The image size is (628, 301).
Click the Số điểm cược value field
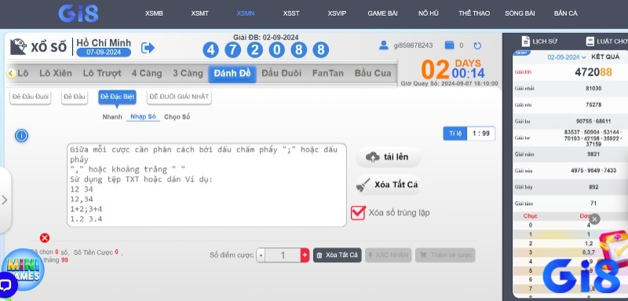coord(283,255)
